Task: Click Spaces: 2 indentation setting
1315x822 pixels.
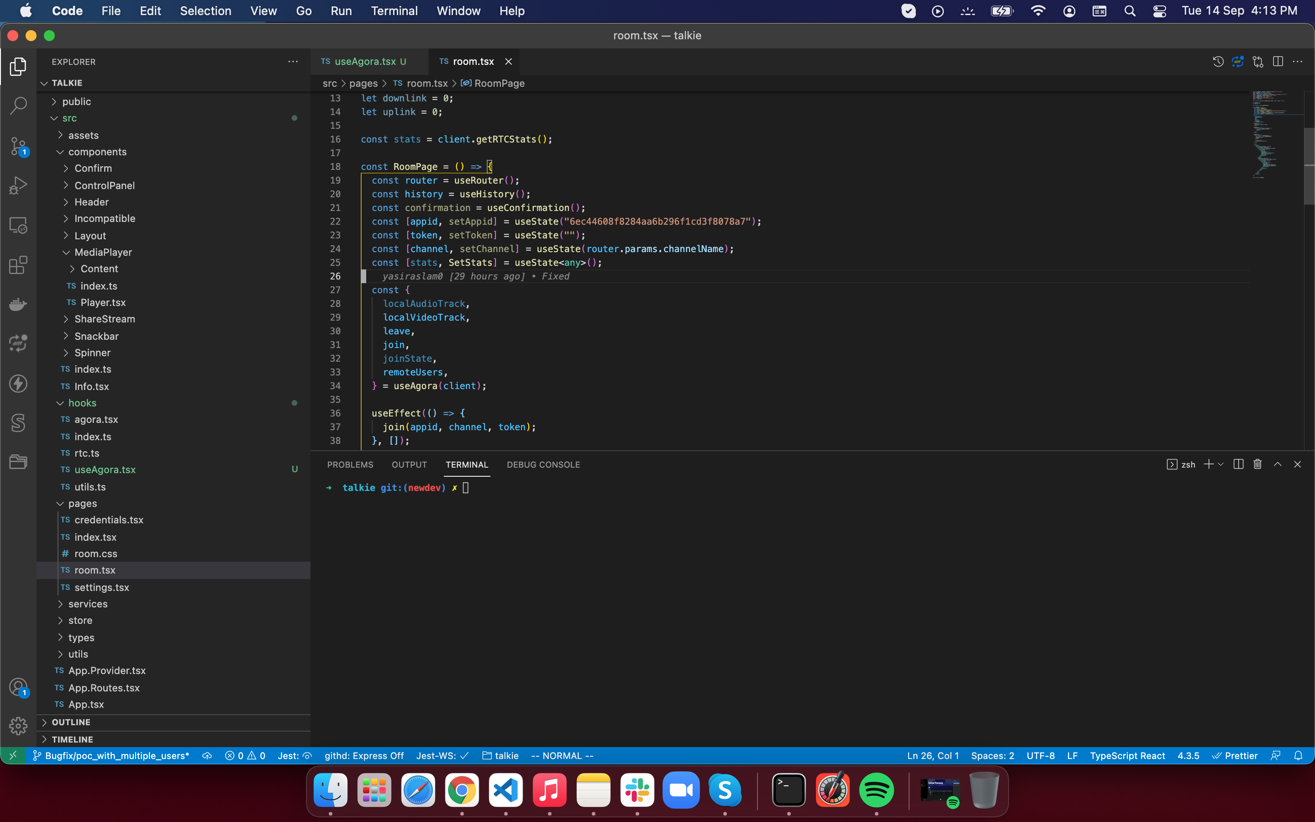Action: pyautogui.click(x=992, y=756)
